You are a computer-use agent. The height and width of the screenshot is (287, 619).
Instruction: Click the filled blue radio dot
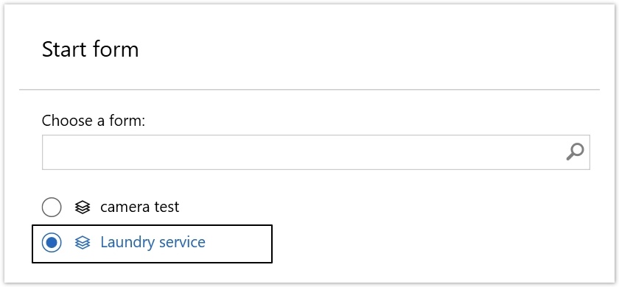click(52, 242)
